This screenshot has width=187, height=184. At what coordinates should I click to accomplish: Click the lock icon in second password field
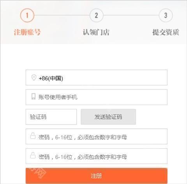click(33, 155)
